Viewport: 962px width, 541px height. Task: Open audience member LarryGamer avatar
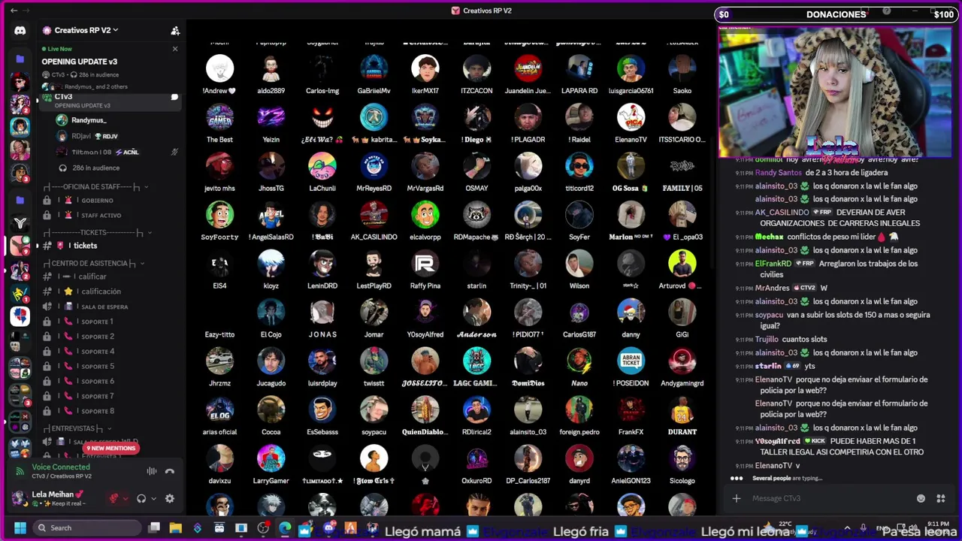coord(271,458)
